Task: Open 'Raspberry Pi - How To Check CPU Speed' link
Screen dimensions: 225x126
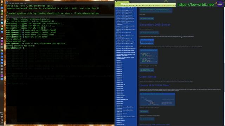Action: click(124, 44)
